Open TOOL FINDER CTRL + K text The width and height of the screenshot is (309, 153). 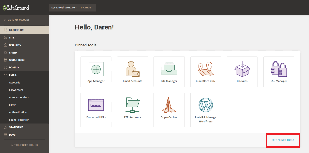26,145
